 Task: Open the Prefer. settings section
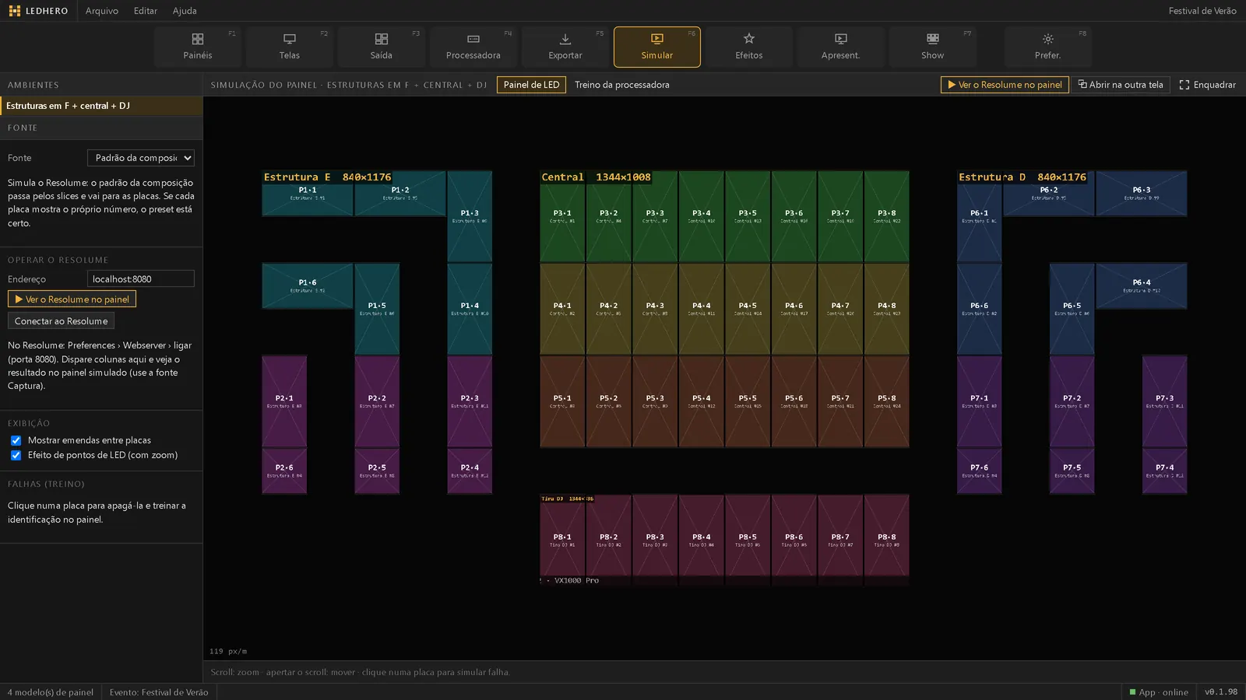1048,47
